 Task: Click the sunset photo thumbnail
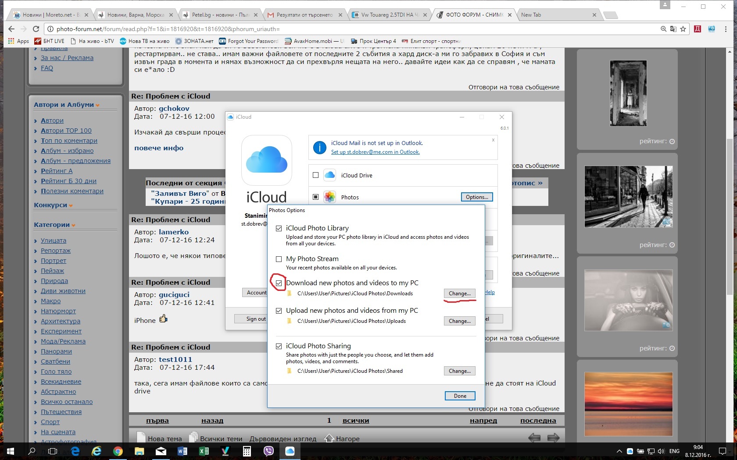click(628, 404)
